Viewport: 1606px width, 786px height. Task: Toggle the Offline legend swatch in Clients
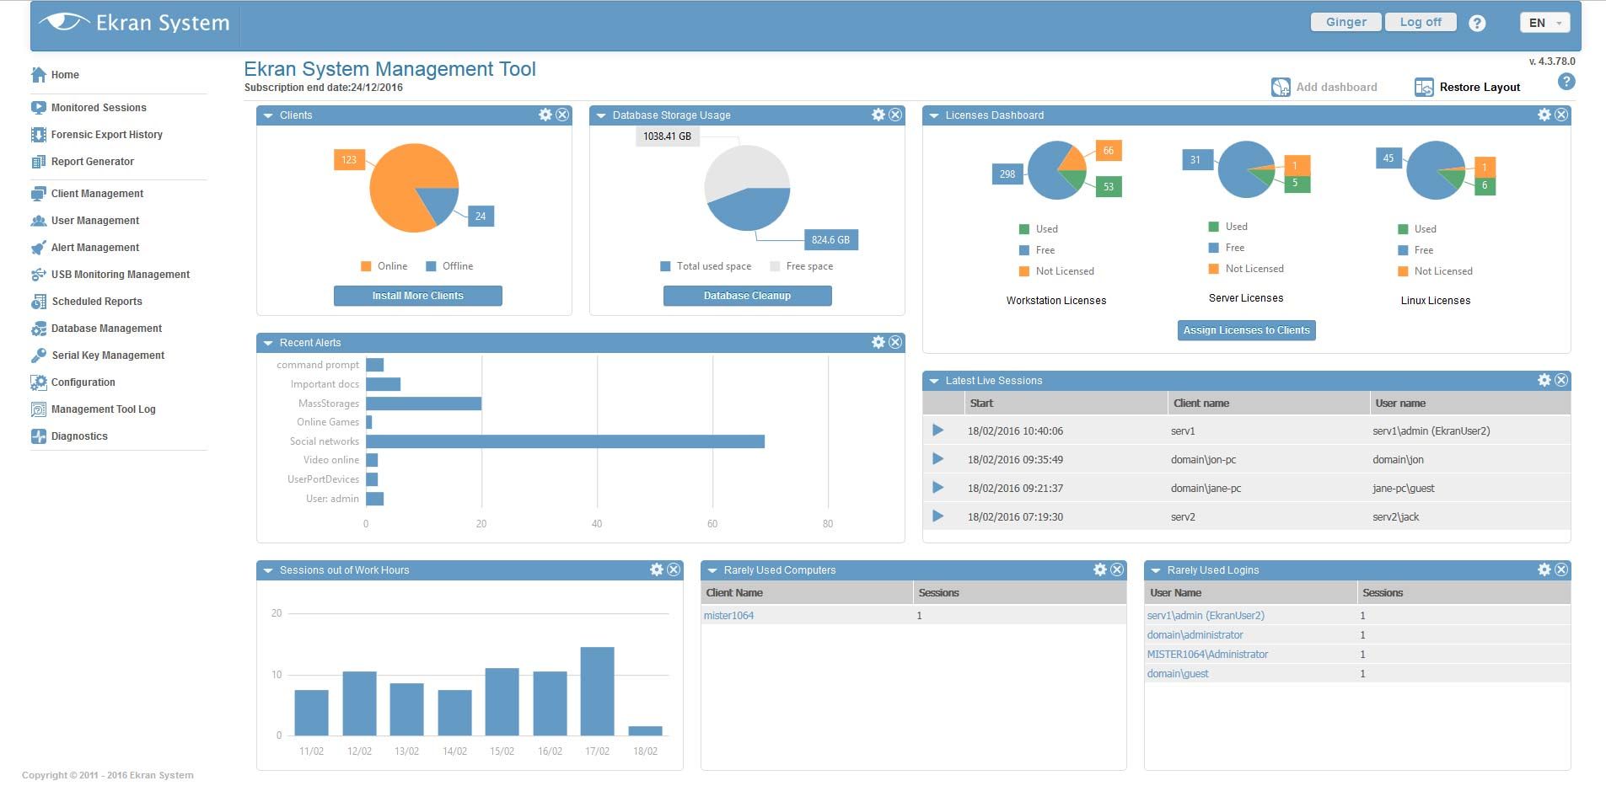(x=431, y=266)
